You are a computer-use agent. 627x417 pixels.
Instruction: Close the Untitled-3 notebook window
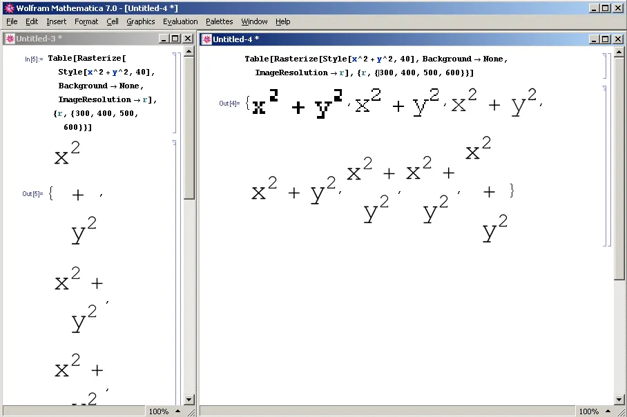click(x=188, y=39)
